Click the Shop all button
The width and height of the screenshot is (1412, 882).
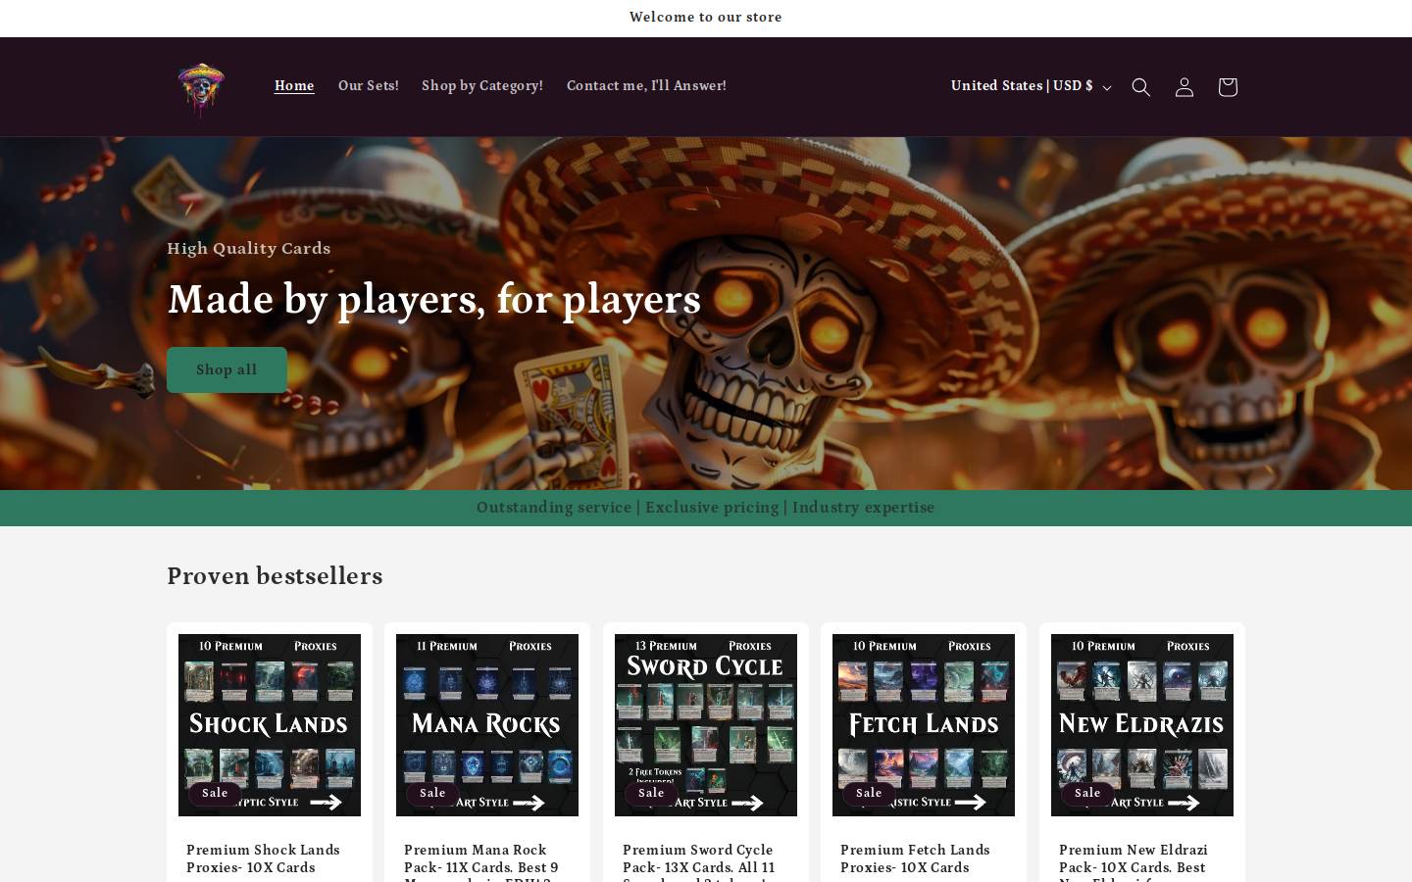coord(227,369)
